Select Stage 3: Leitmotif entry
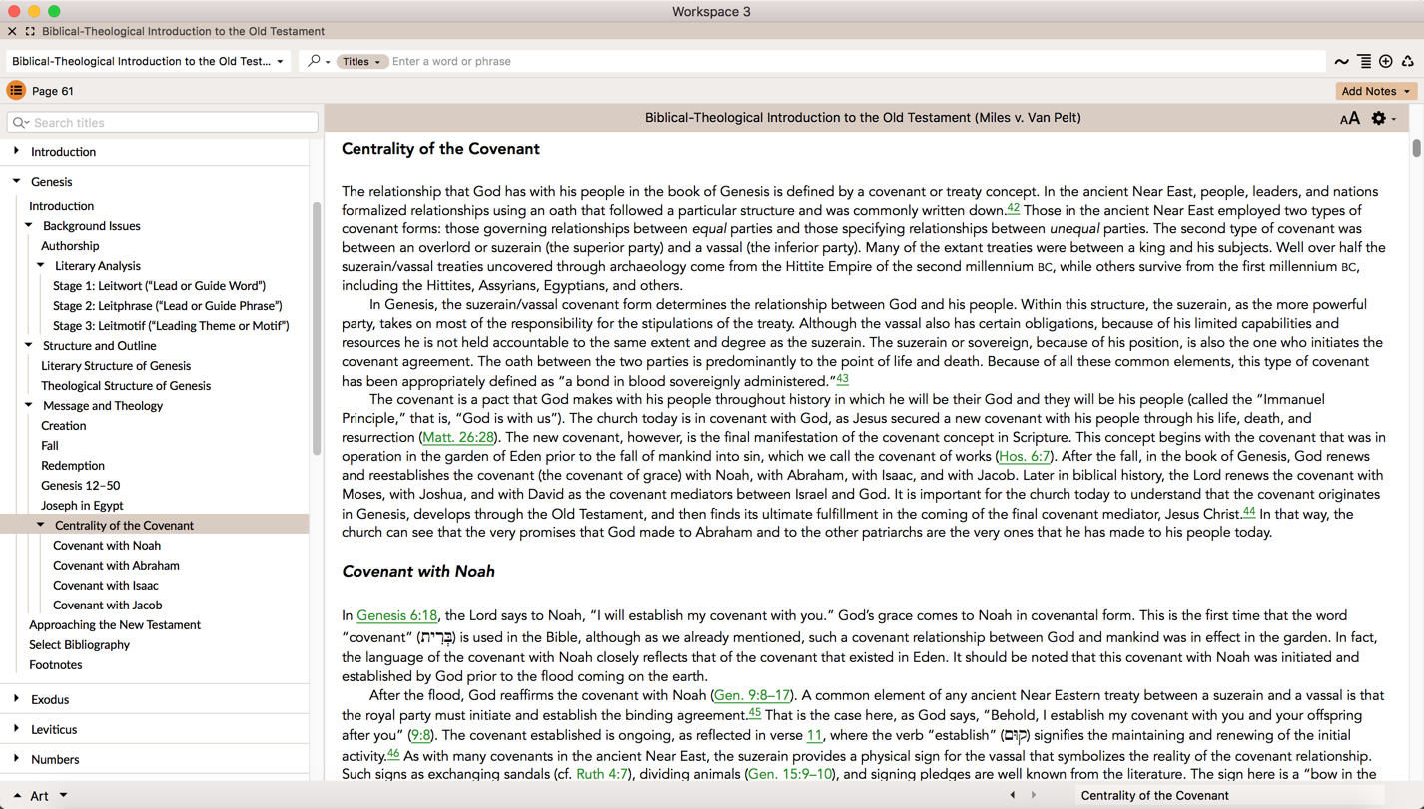The height and width of the screenshot is (809, 1424). click(171, 325)
